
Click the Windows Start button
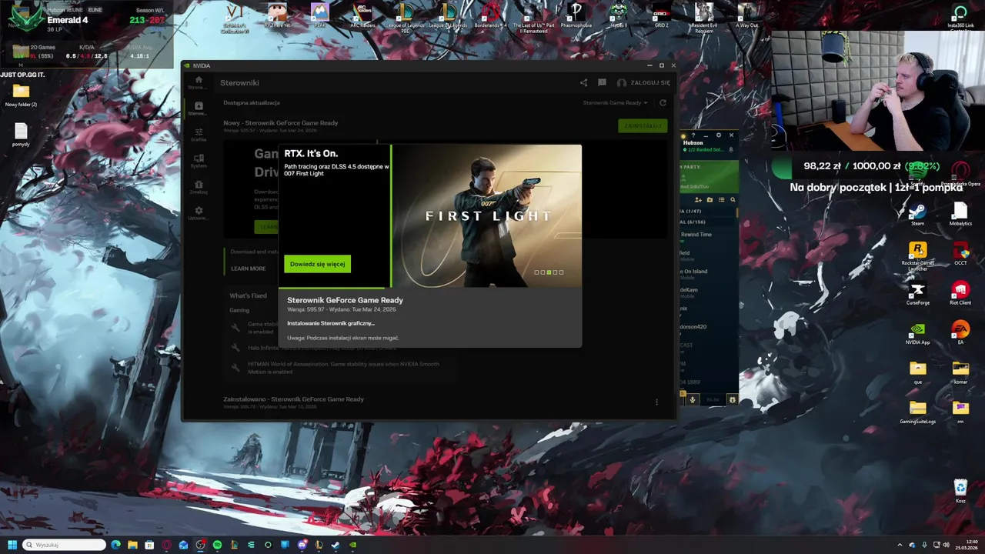(12, 545)
